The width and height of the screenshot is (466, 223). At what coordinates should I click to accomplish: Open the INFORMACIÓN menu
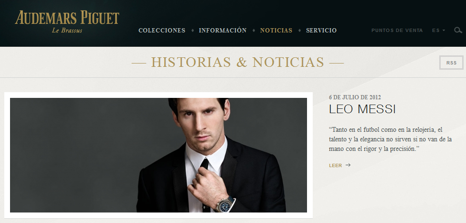(222, 31)
